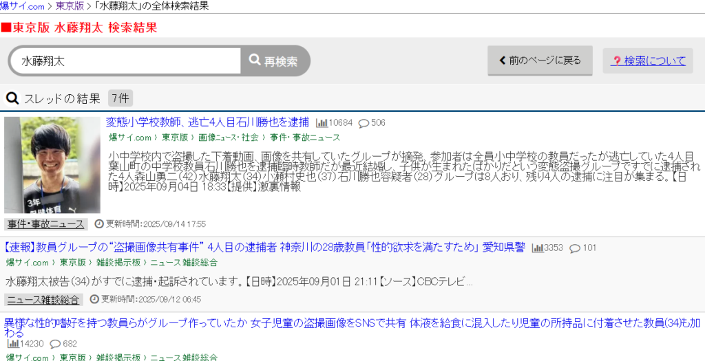
Task: Click the bar chart icon showing 14230
Action: point(13,344)
